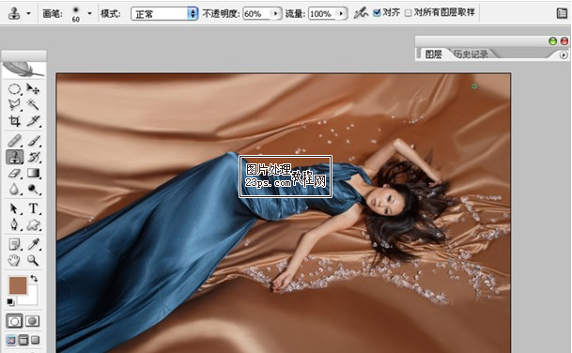Open the brush picker dropdown arrow

click(89, 14)
